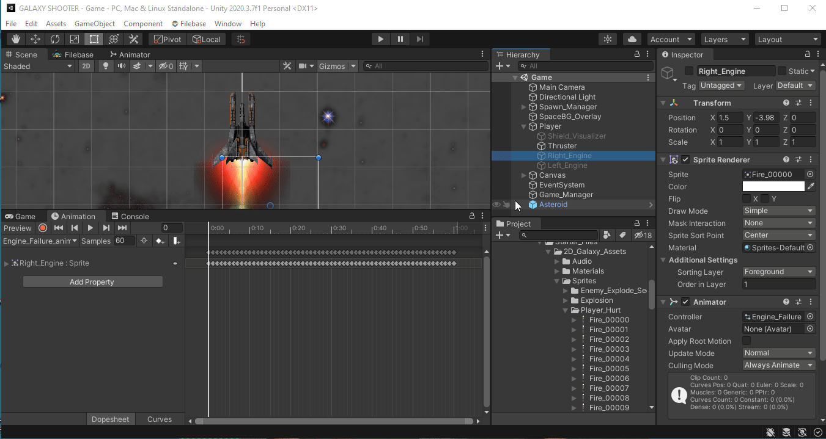Click Project panel vertical scrollbar
826x439 pixels.
(x=651, y=296)
